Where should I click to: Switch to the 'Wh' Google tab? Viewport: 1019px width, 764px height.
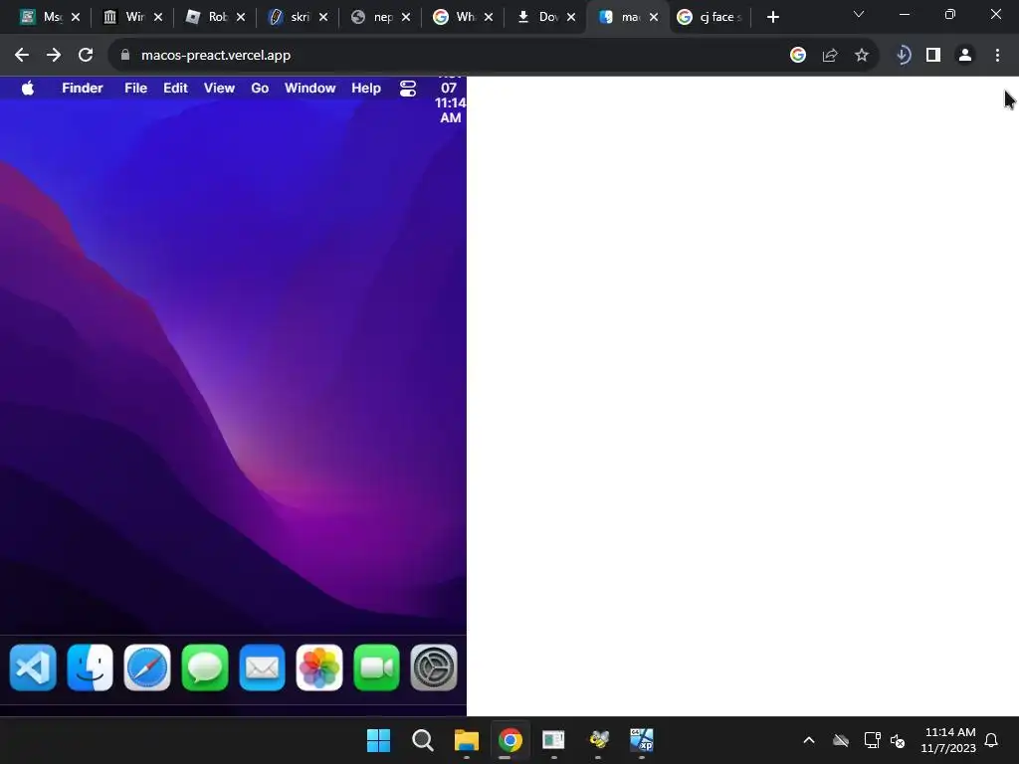point(456,17)
